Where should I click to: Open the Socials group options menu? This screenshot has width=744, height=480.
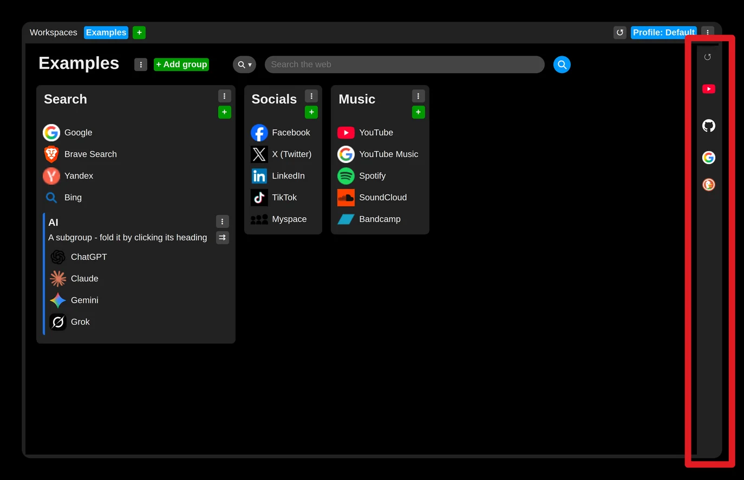(x=311, y=96)
